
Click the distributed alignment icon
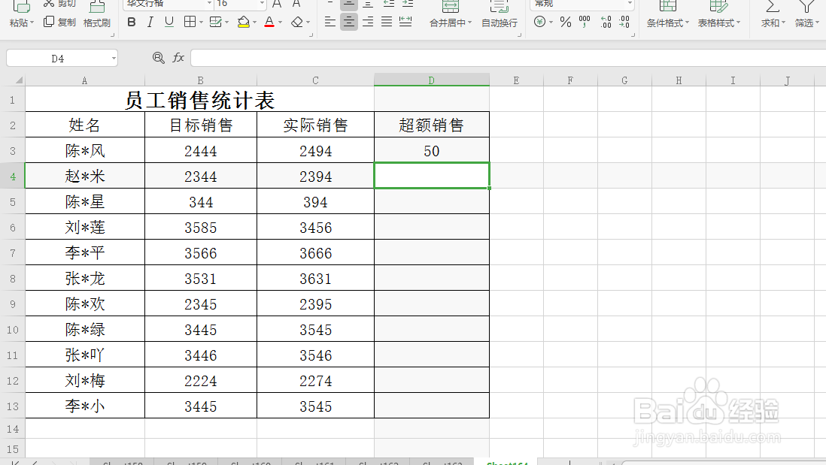[x=405, y=22]
